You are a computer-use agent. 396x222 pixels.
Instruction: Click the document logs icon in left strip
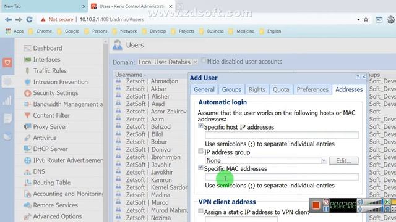point(7,118)
